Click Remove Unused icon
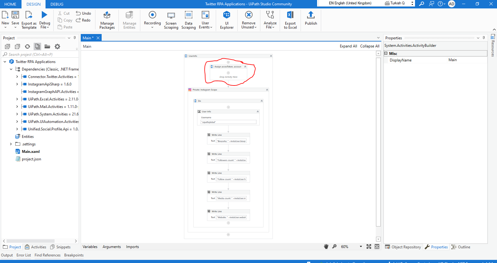The height and width of the screenshot is (263, 497). pos(249,15)
